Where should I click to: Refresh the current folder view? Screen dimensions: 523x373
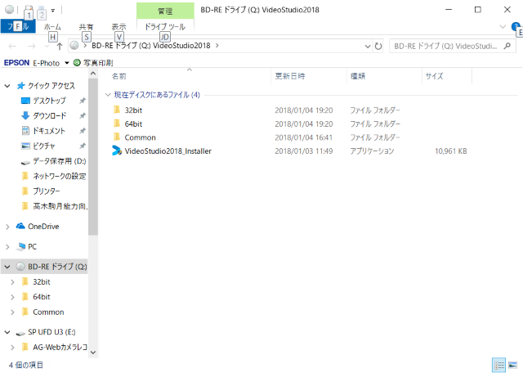(x=378, y=46)
